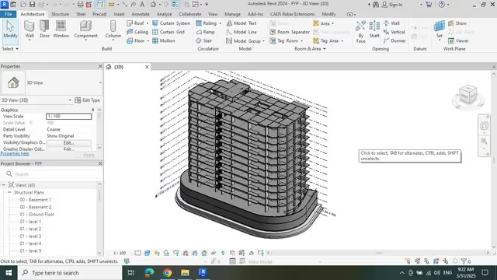This screenshot has width=497, height=280.
Task: Click the view scale 1 : 100 control
Action: pyautogui.click(x=120, y=253)
